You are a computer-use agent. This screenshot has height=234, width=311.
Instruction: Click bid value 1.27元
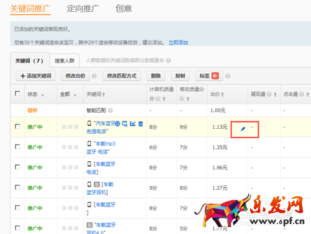coord(220,188)
